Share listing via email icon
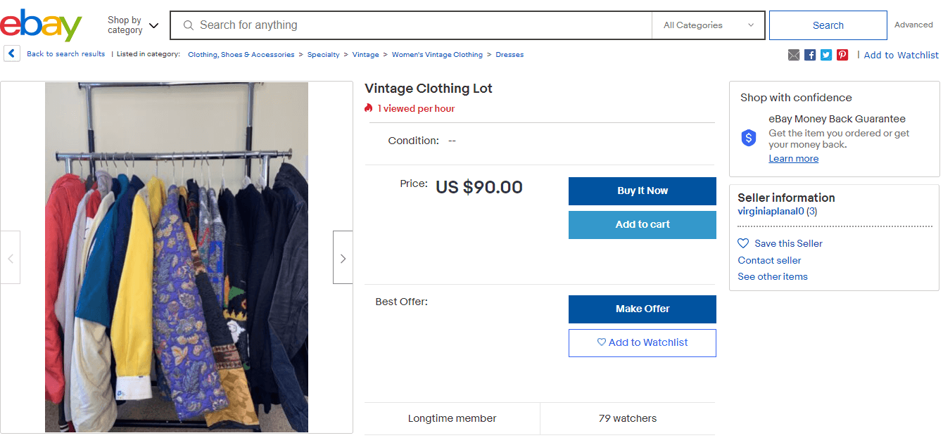943x438 pixels. pos(794,55)
